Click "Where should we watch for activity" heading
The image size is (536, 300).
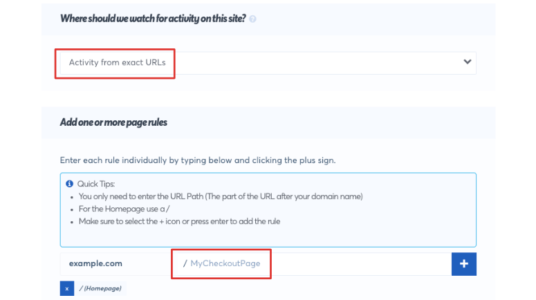[153, 19]
